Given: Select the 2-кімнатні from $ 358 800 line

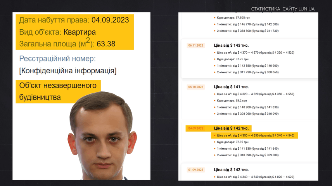Looking at the screenshot, I should click(247, 30).
